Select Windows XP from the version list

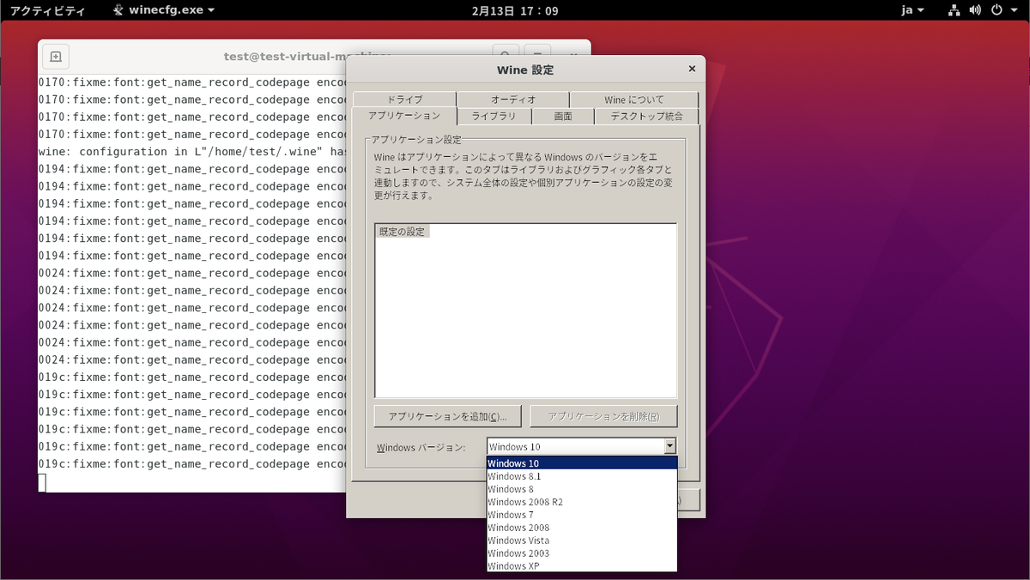582,566
